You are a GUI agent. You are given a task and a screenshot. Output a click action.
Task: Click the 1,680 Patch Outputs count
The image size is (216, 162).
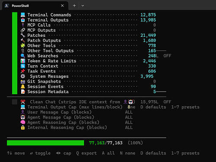tap(149, 41)
